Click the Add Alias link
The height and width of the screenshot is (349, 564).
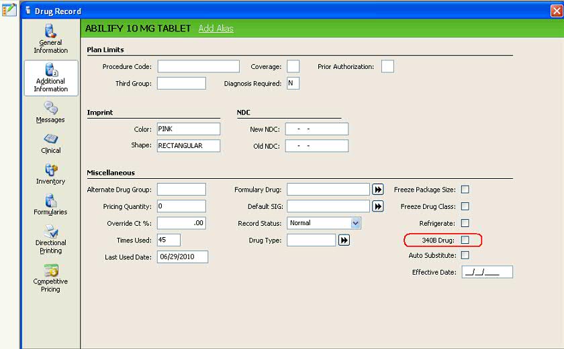(x=216, y=28)
